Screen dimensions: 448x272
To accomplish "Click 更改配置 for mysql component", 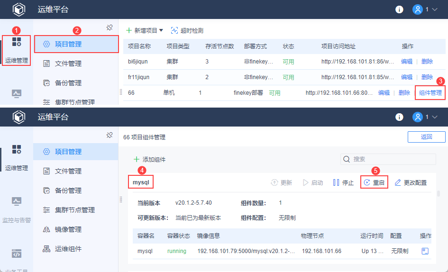I will coord(411,182).
